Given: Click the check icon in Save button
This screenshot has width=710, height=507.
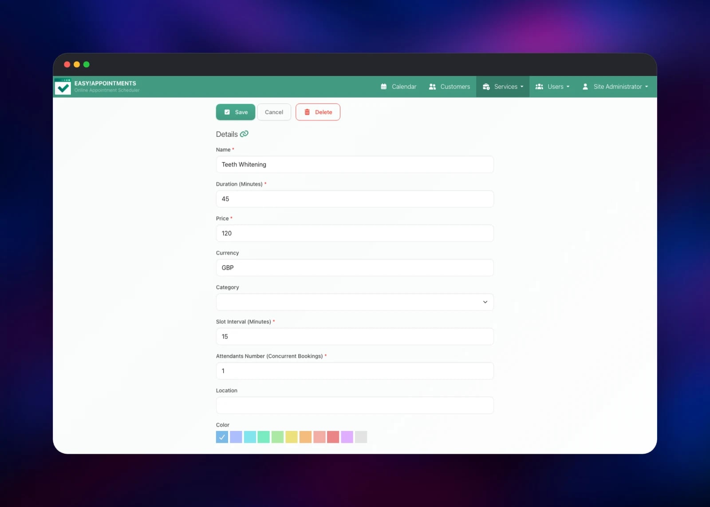Looking at the screenshot, I should 227,112.
